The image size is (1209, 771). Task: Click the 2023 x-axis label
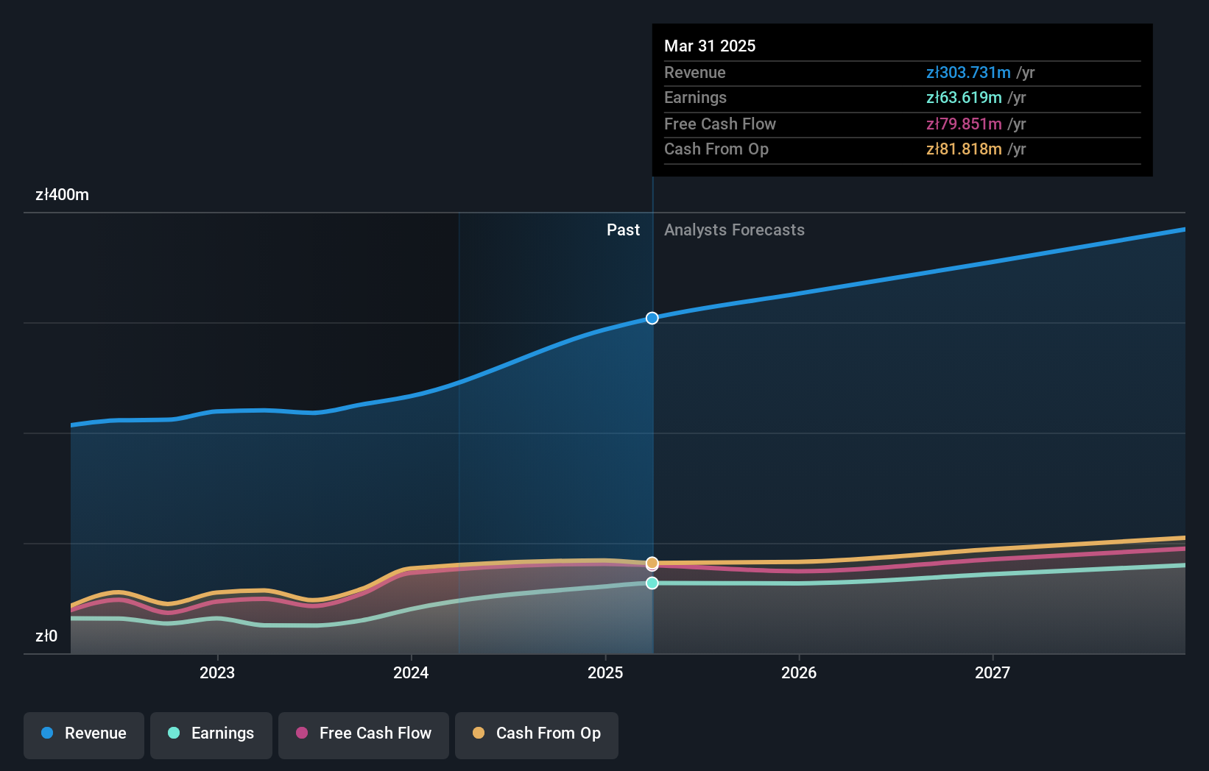click(x=217, y=672)
